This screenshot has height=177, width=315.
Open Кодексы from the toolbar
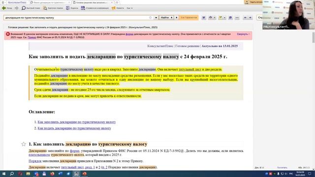(x=72, y=8)
